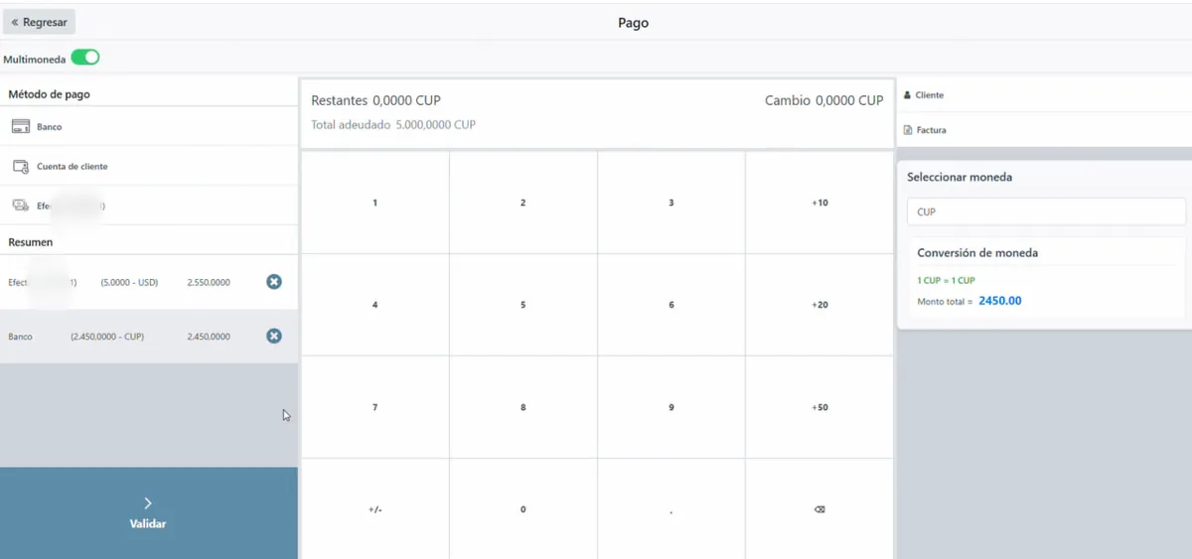
Task: Click the Cuenta de cliente wallet icon
Action: [x=20, y=166]
